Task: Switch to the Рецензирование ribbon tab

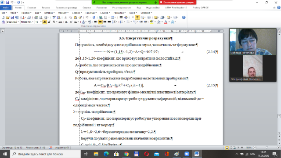Action: 122,8
